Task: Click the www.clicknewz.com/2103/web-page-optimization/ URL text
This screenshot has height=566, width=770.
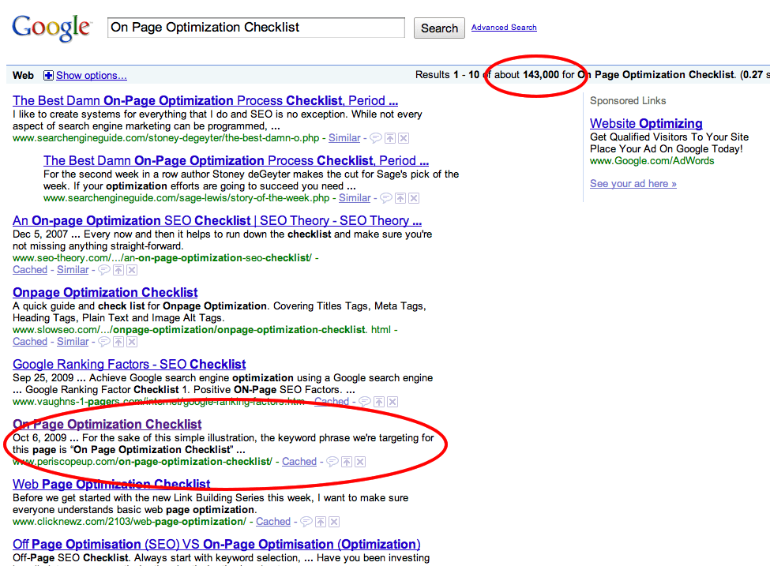Action: pyautogui.click(x=130, y=521)
